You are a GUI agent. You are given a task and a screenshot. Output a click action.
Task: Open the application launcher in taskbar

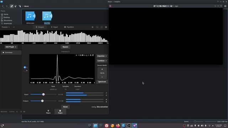tap(2, 126)
